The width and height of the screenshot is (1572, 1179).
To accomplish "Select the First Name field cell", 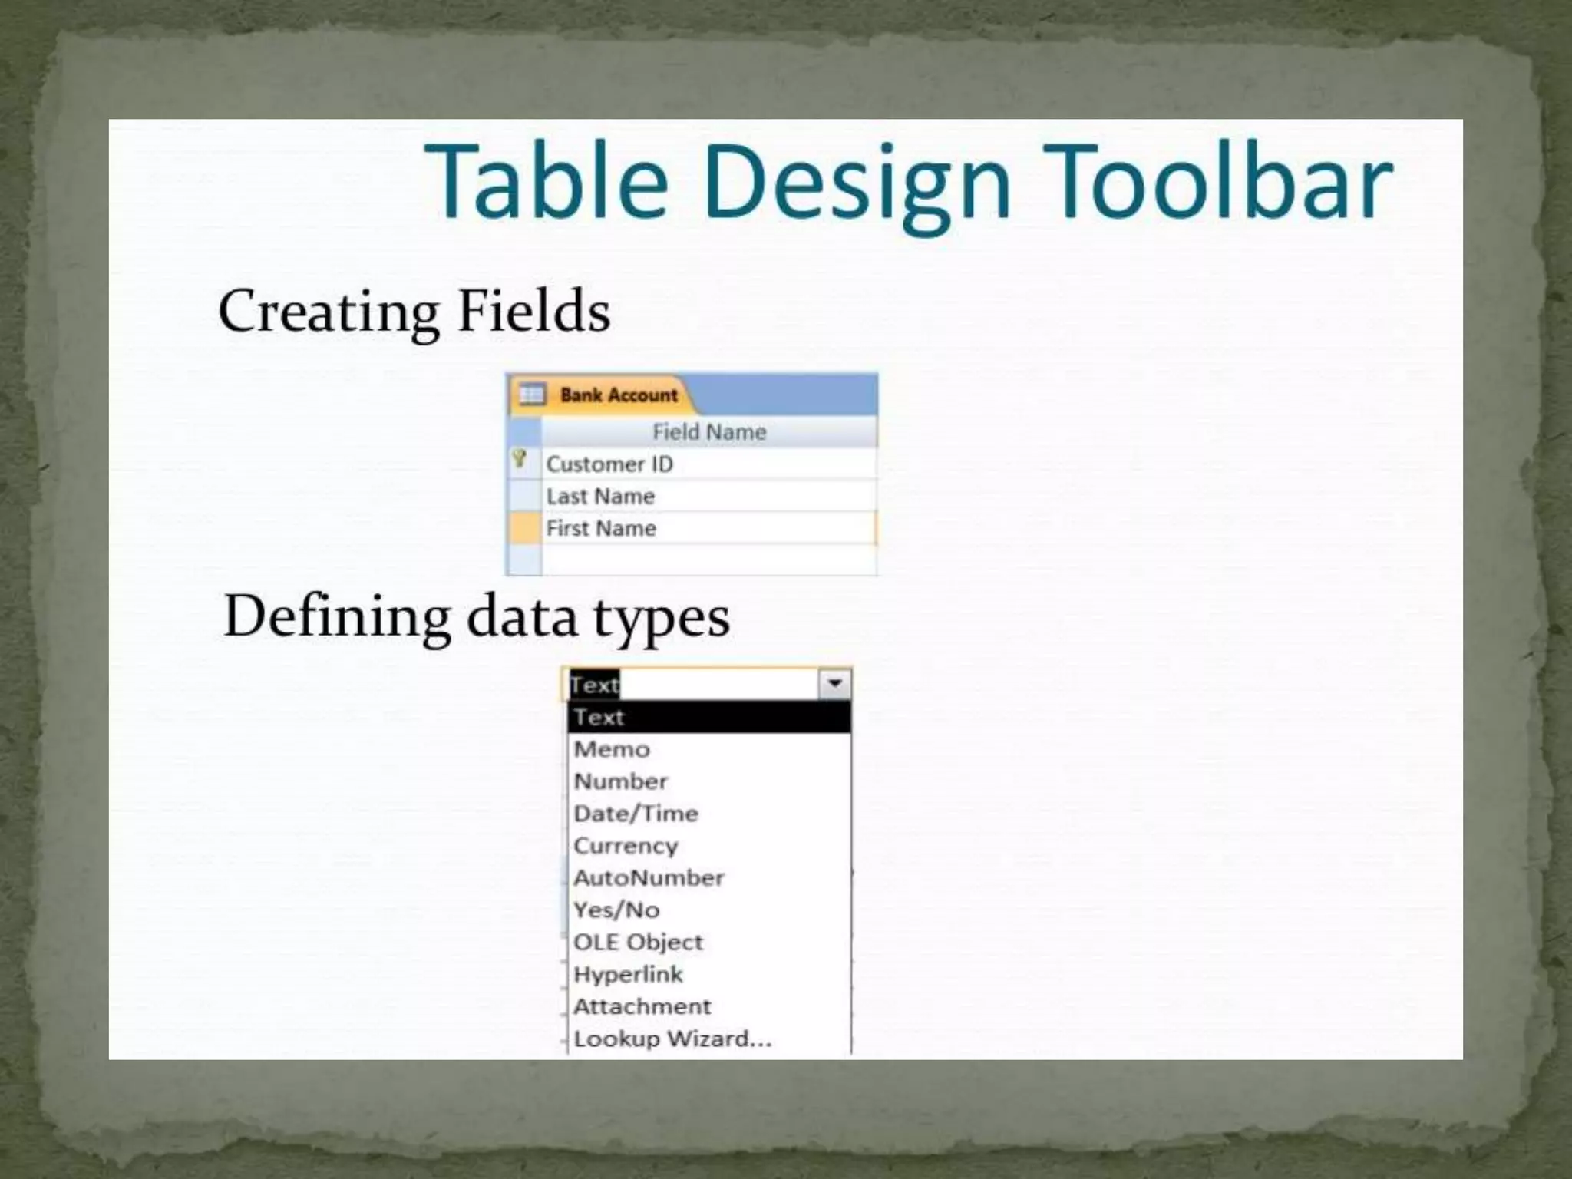I will coord(708,528).
